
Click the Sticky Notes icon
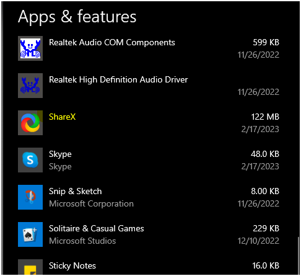(x=30, y=267)
